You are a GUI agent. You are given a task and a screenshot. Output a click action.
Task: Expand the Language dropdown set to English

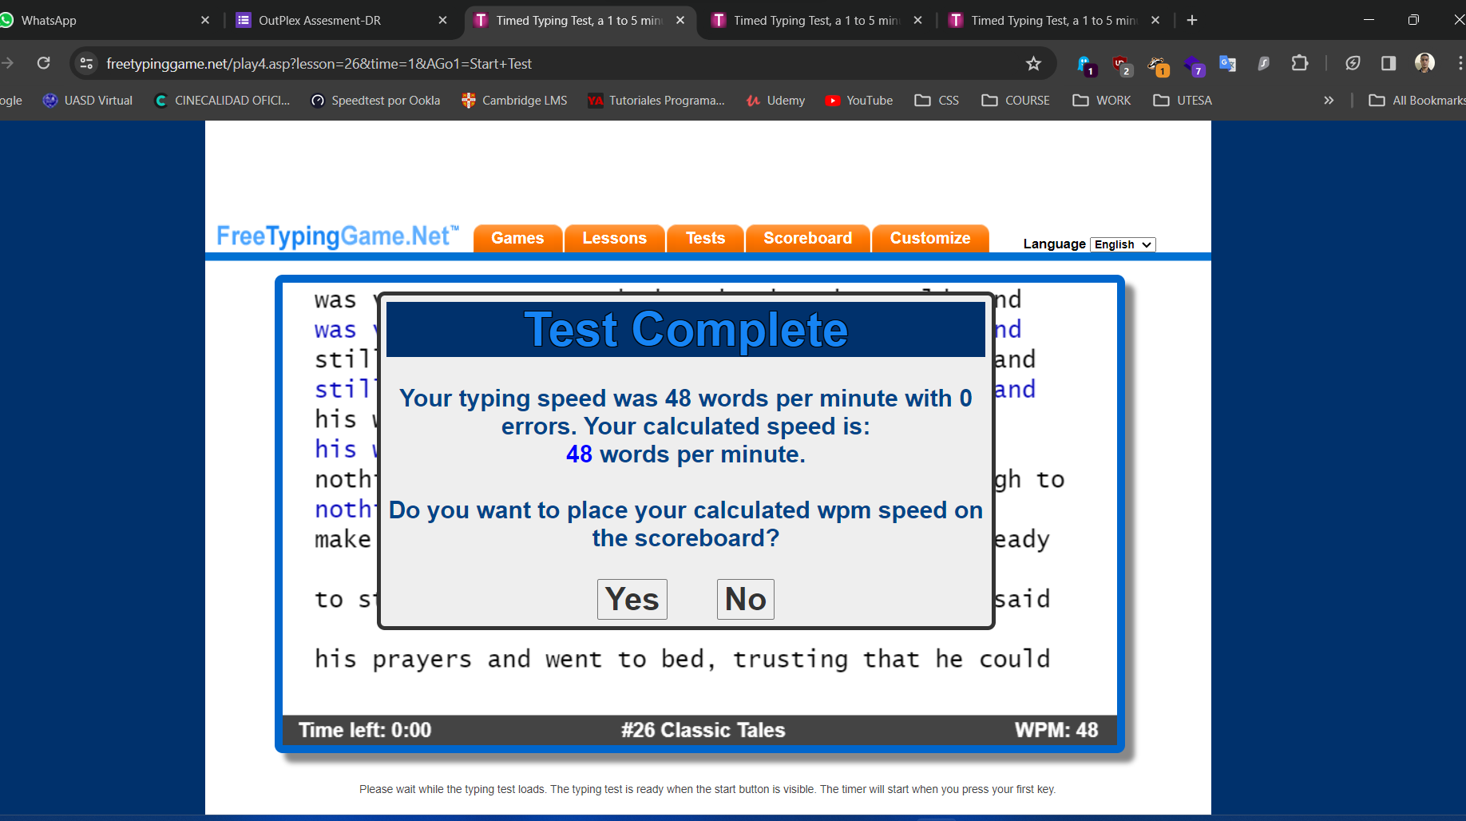(1123, 244)
